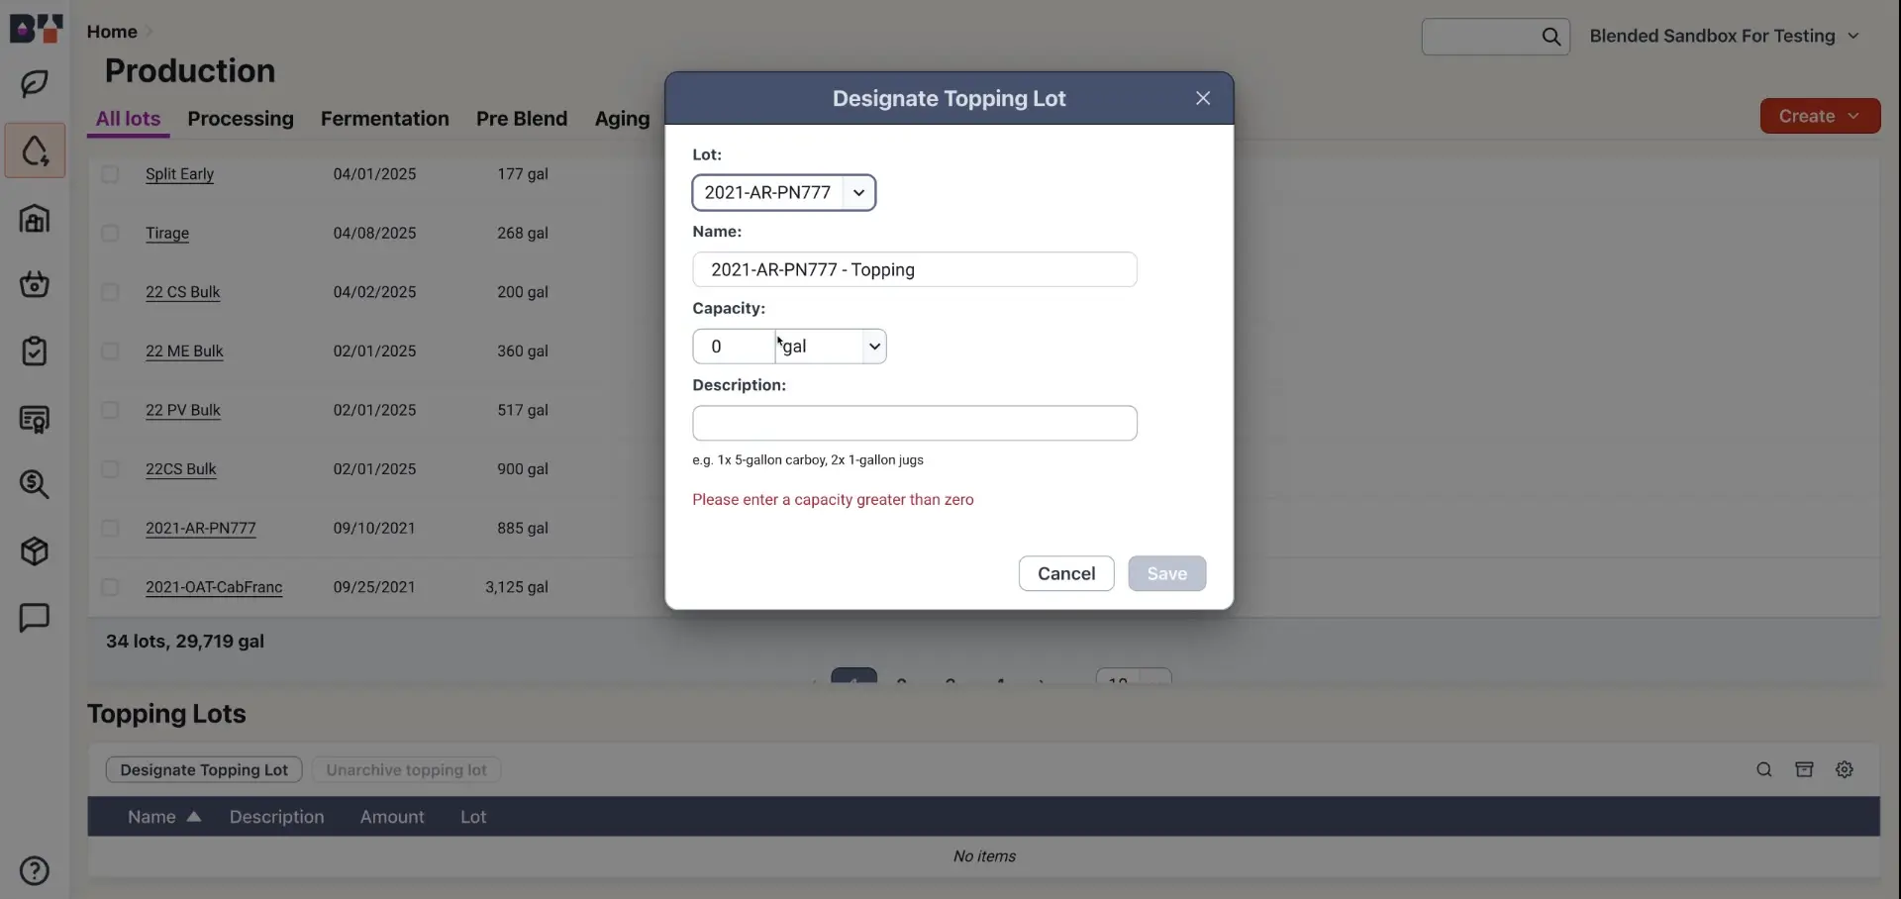The width and height of the screenshot is (1901, 899).
Task: Check the Split Early lot checkbox
Action: [110, 174]
